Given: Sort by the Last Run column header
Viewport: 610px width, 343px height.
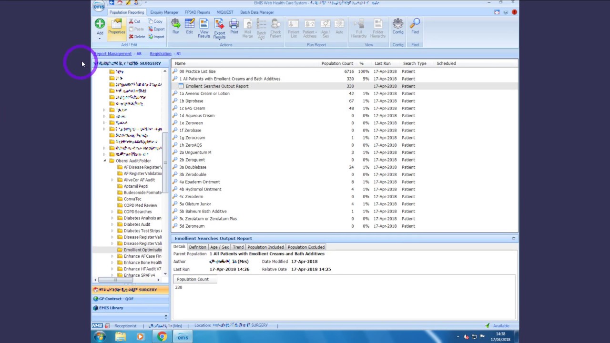Looking at the screenshot, I should point(383,63).
